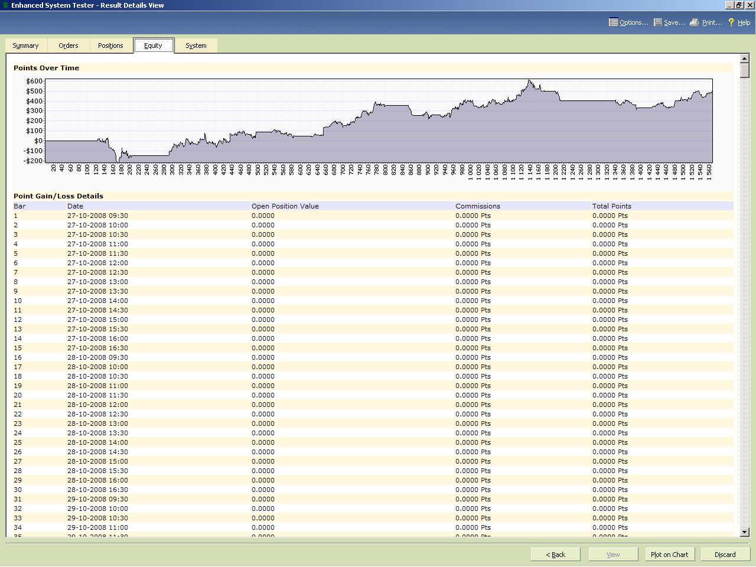Open the System tab
The image size is (756, 567).
coord(196,45)
